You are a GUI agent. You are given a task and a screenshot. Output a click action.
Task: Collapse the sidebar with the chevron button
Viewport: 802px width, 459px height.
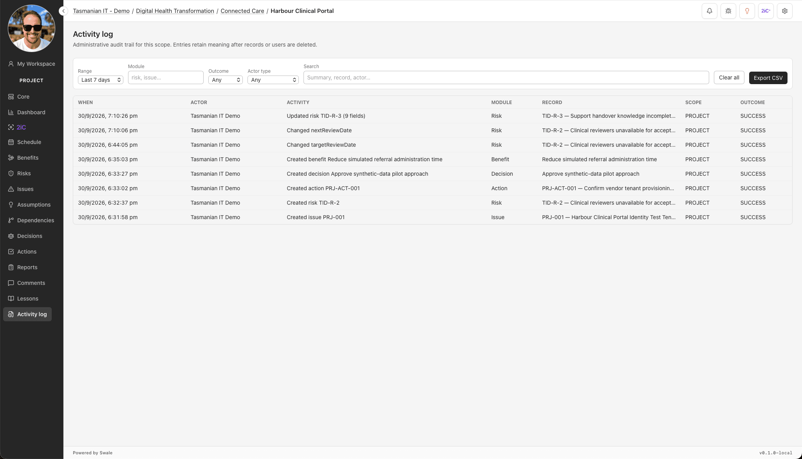pos(63,11)
